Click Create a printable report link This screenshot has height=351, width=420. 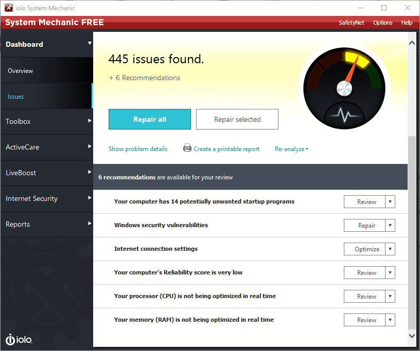(226, 149)
